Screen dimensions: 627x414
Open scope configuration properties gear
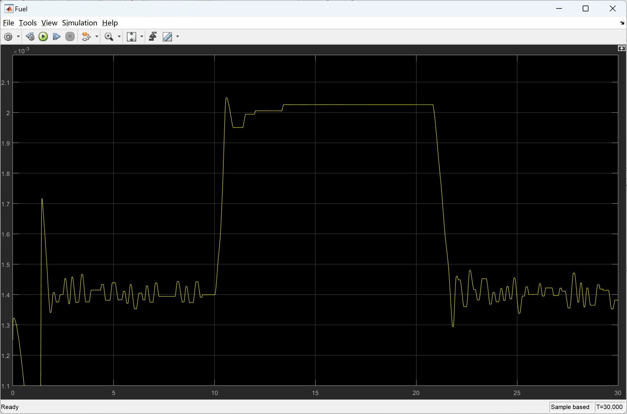[8, 37]
